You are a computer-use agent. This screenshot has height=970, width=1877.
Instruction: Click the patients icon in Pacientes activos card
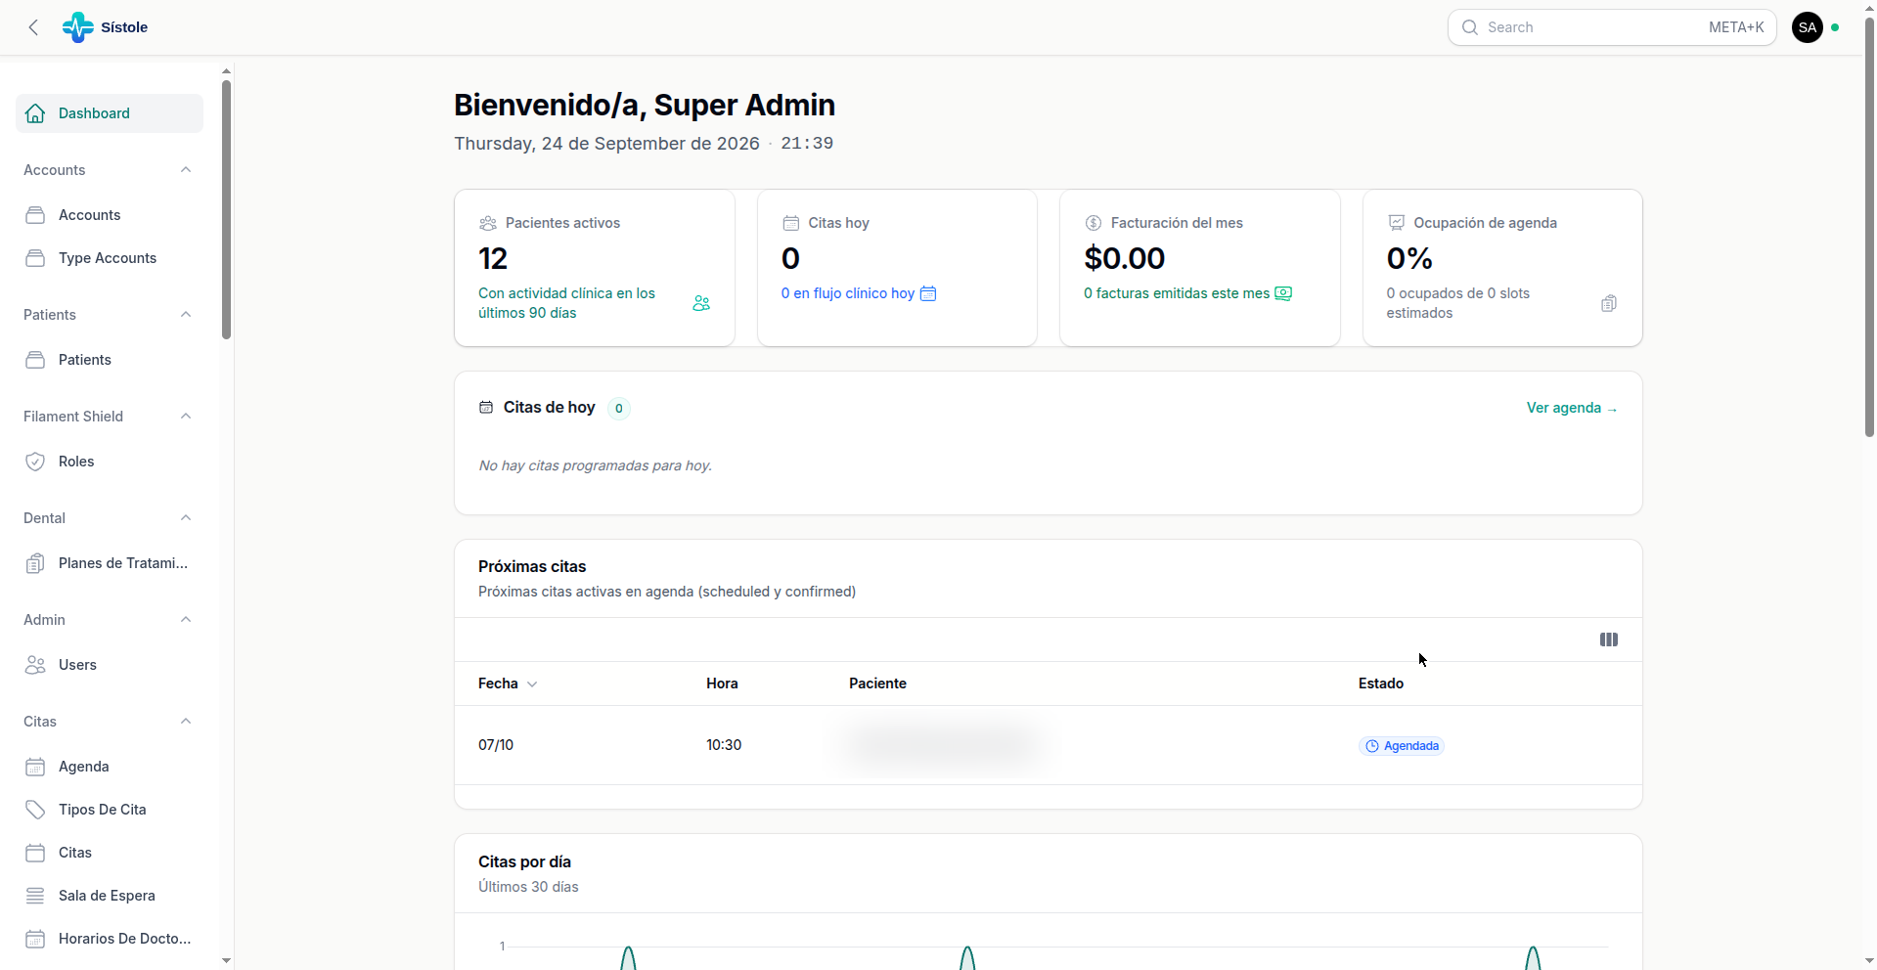click(x=701, y=303)
